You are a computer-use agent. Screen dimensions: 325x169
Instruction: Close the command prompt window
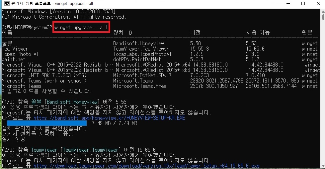click(x=318, y=4)
